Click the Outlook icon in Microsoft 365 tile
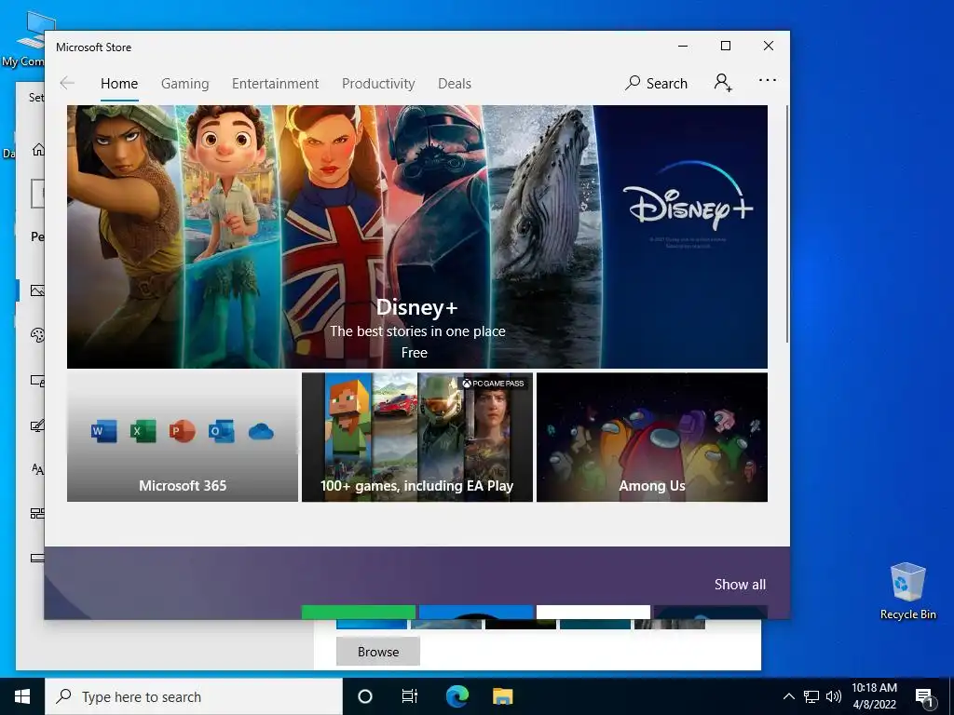The width and height of the screenshot is (954, 715). coord(221,431)
